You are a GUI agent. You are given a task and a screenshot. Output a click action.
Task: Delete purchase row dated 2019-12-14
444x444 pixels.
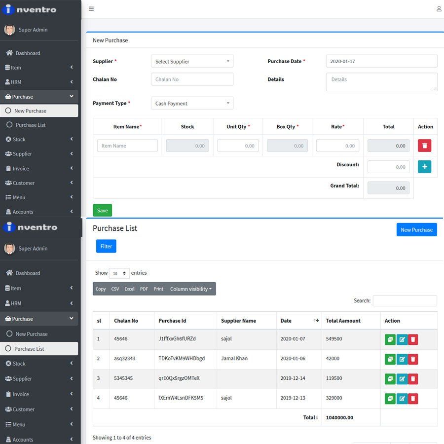pos(413,379)
